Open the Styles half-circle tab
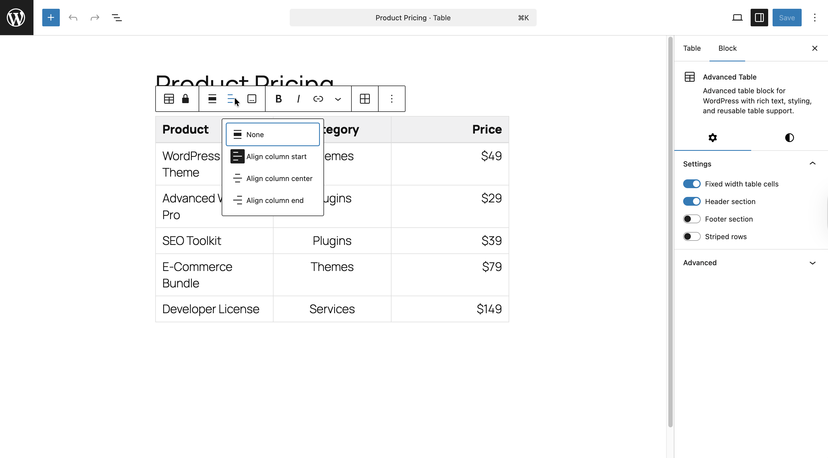 [x=789, y=138]
